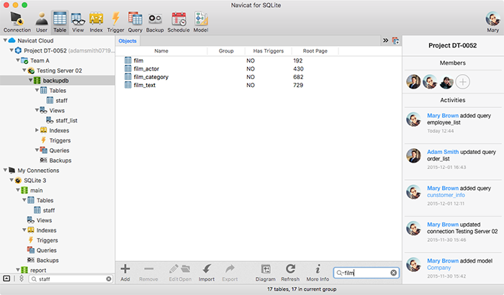Screen dimensions: 504x295
Task: Sort by Has Triggers column header
Action: [x=269, y=51]
